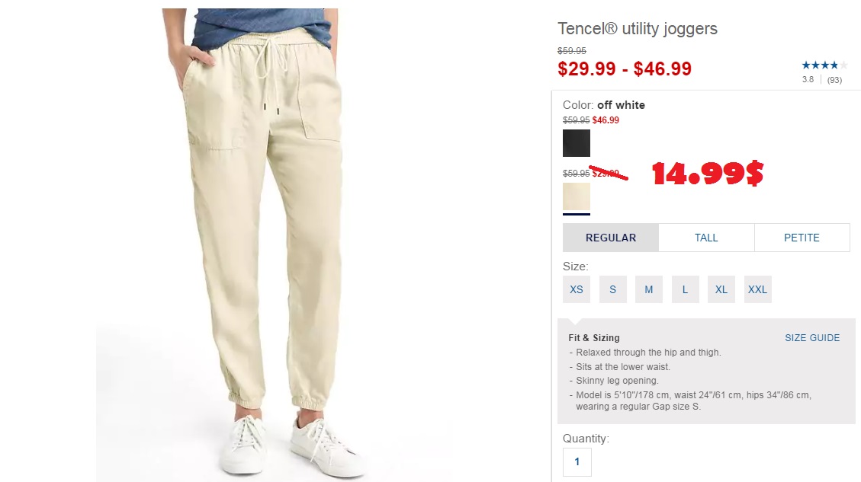
Task: Open the Quantity dropdown box
Action: pyautogui.click(x=577, y=461)
